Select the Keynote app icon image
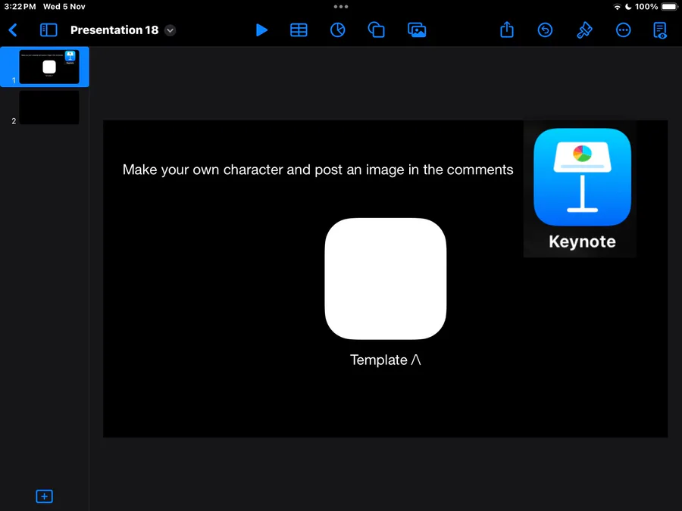Screen dimensions: 682x511 tap(580, 189)
